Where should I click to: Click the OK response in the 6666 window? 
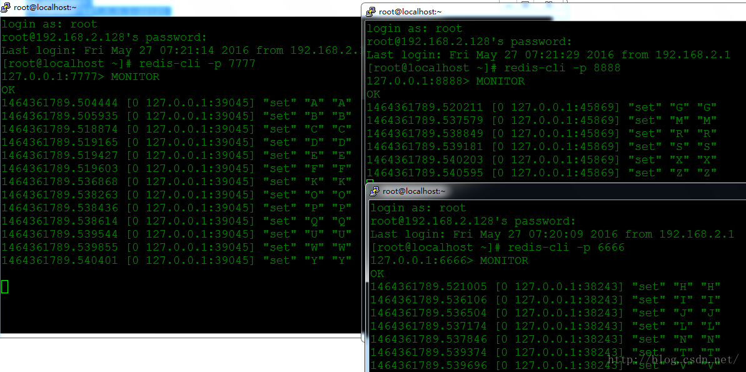point(377,274)
